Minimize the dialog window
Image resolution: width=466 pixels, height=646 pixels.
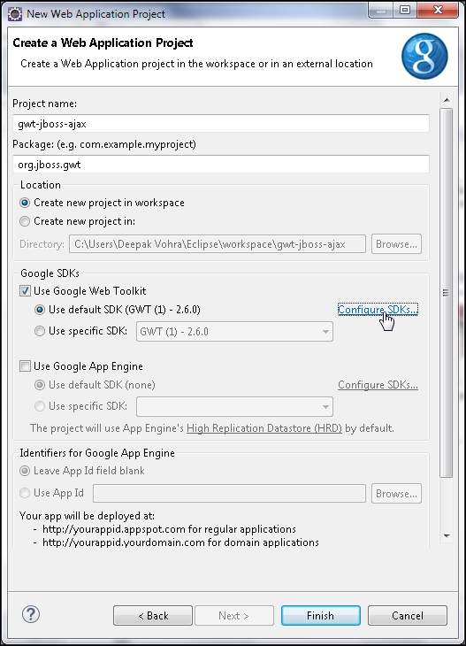(381, 10)
